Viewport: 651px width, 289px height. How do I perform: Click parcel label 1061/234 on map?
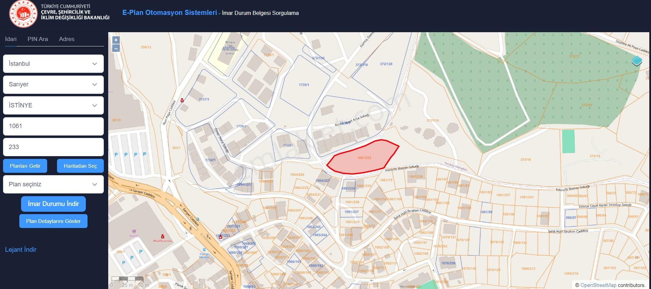coord(348,188)
